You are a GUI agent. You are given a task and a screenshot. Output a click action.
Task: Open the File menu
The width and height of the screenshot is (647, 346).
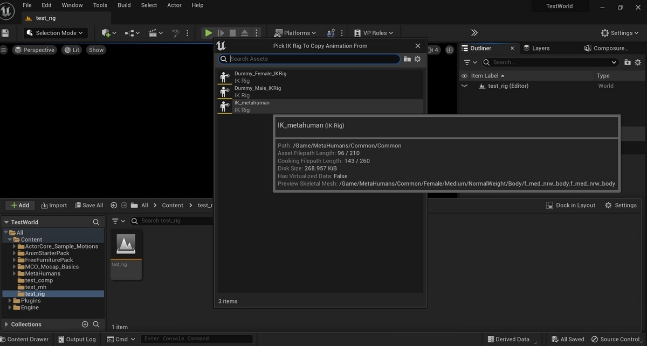(27, 5)
